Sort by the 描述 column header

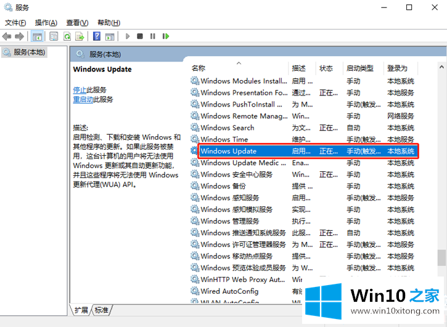pos(302,68)
